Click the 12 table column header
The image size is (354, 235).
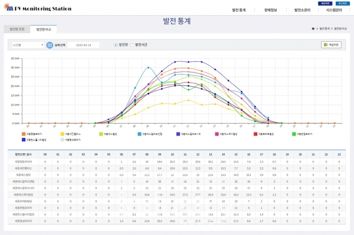198,154
